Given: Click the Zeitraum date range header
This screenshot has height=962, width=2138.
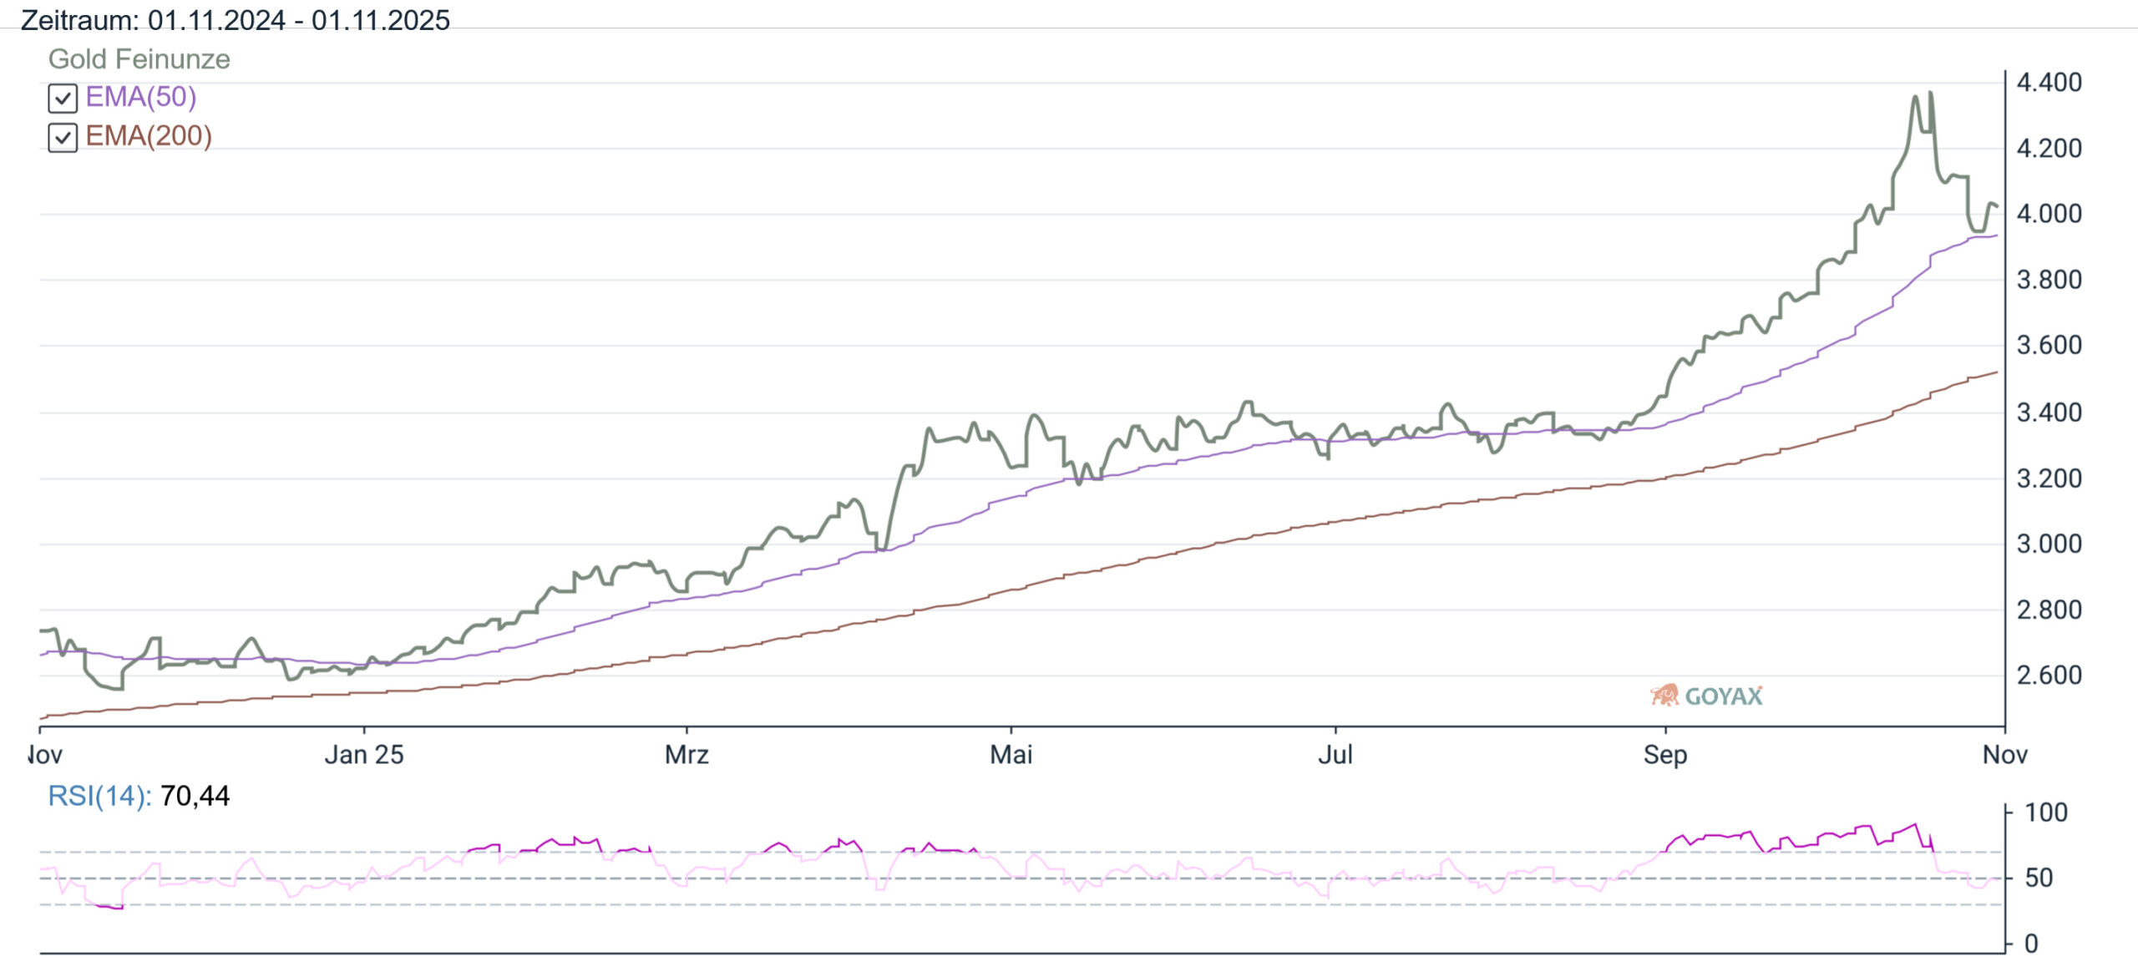Looking at the screenshot, I should 235,19.
